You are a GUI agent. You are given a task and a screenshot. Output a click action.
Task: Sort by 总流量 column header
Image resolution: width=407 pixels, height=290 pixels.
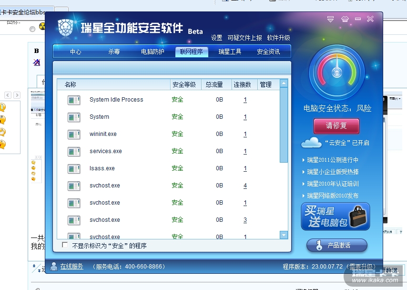tap(216, 84)
